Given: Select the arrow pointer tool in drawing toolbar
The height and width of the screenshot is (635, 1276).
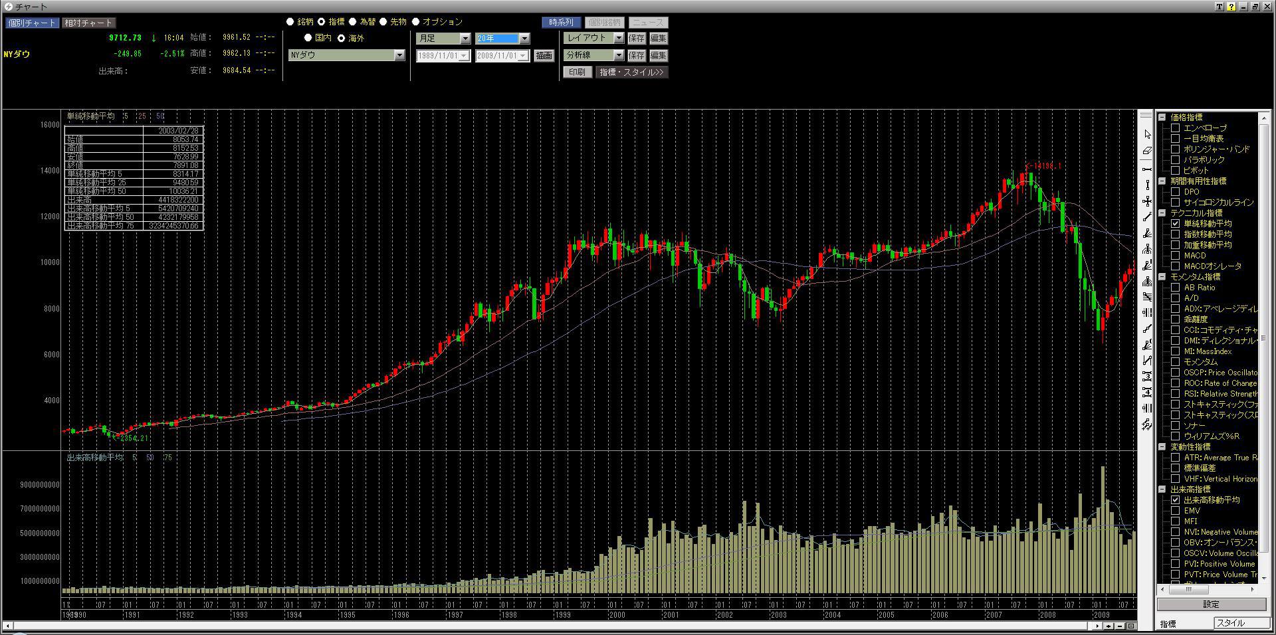Looking at the screenshot, I should 1147,135.
